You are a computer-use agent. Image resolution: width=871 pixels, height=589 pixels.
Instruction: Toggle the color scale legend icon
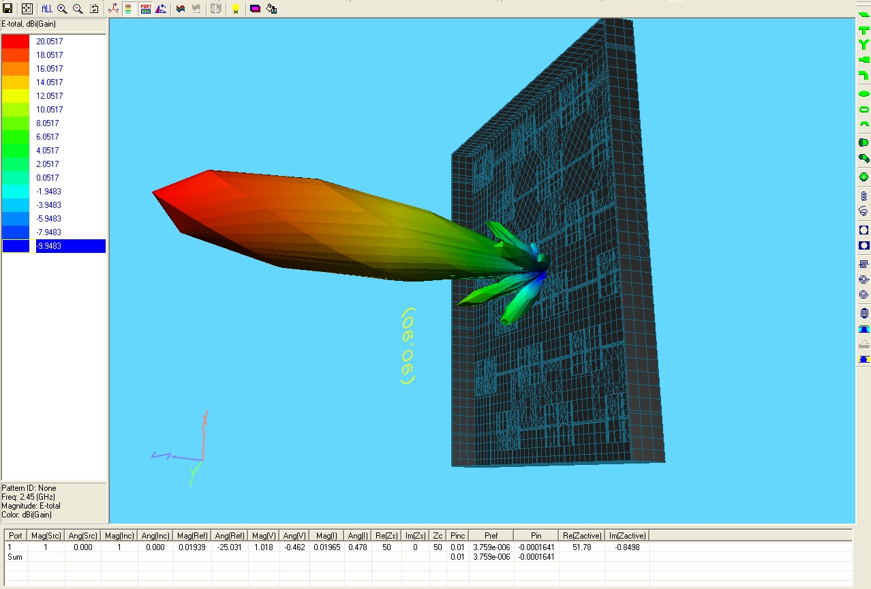(x=128, y=9)
